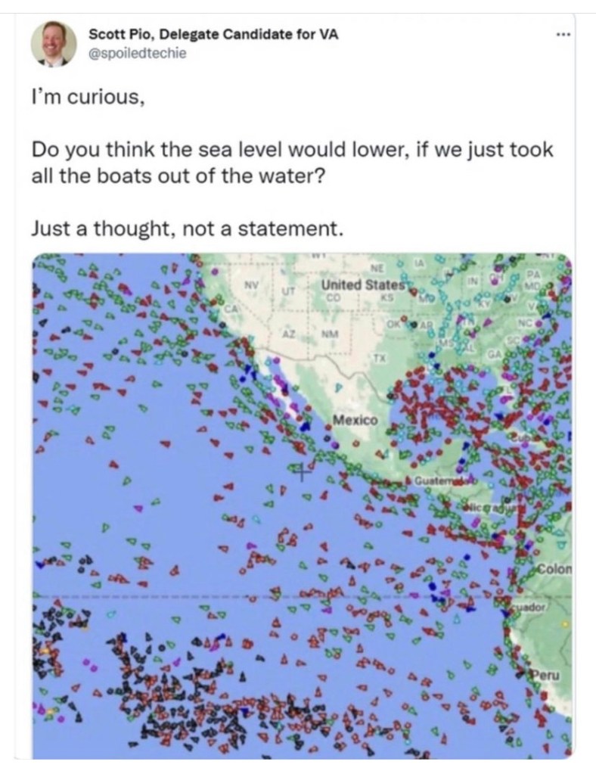
Task: Select the Mexico label on the map
Action: click(x=359, y=417)
